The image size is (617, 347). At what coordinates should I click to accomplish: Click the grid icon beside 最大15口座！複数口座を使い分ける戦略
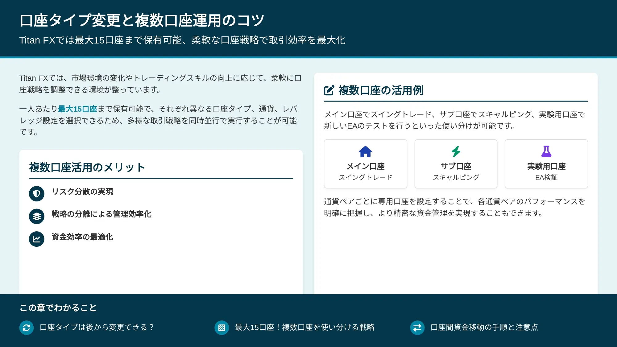(x=222, y=328)
